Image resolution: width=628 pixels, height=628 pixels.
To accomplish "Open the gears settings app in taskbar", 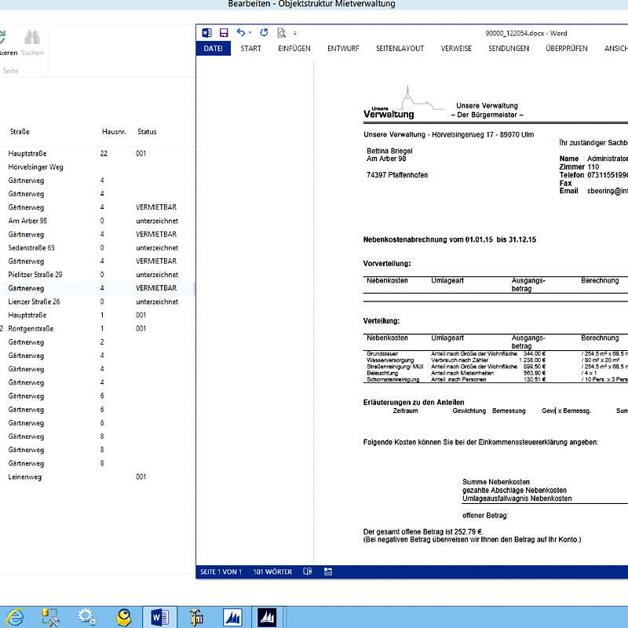I will (87, 617).
